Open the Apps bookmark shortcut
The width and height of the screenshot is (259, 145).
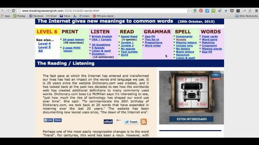[6, 16]
